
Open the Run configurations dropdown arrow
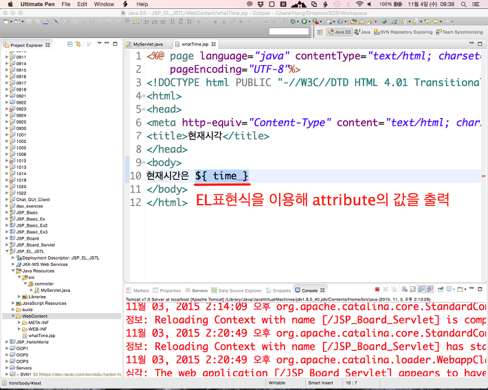click(309, 22)
